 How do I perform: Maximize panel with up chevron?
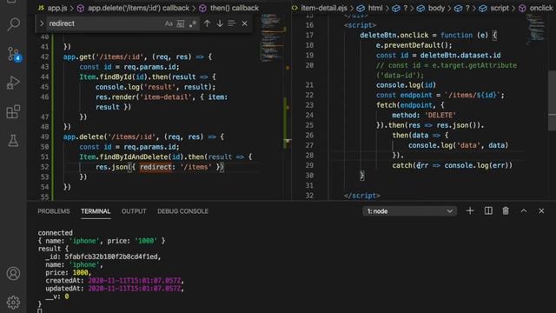tap(523, 210)
